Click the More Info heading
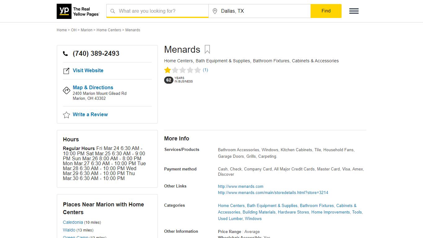423x238 pixels. point(177,139)
